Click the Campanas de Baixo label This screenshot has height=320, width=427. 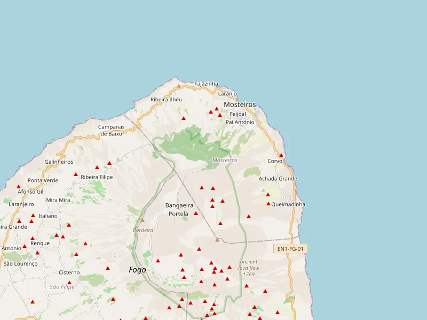[x=111, y=130]
